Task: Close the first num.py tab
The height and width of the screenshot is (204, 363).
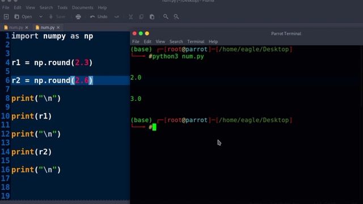Action: [x=27, y=27]
